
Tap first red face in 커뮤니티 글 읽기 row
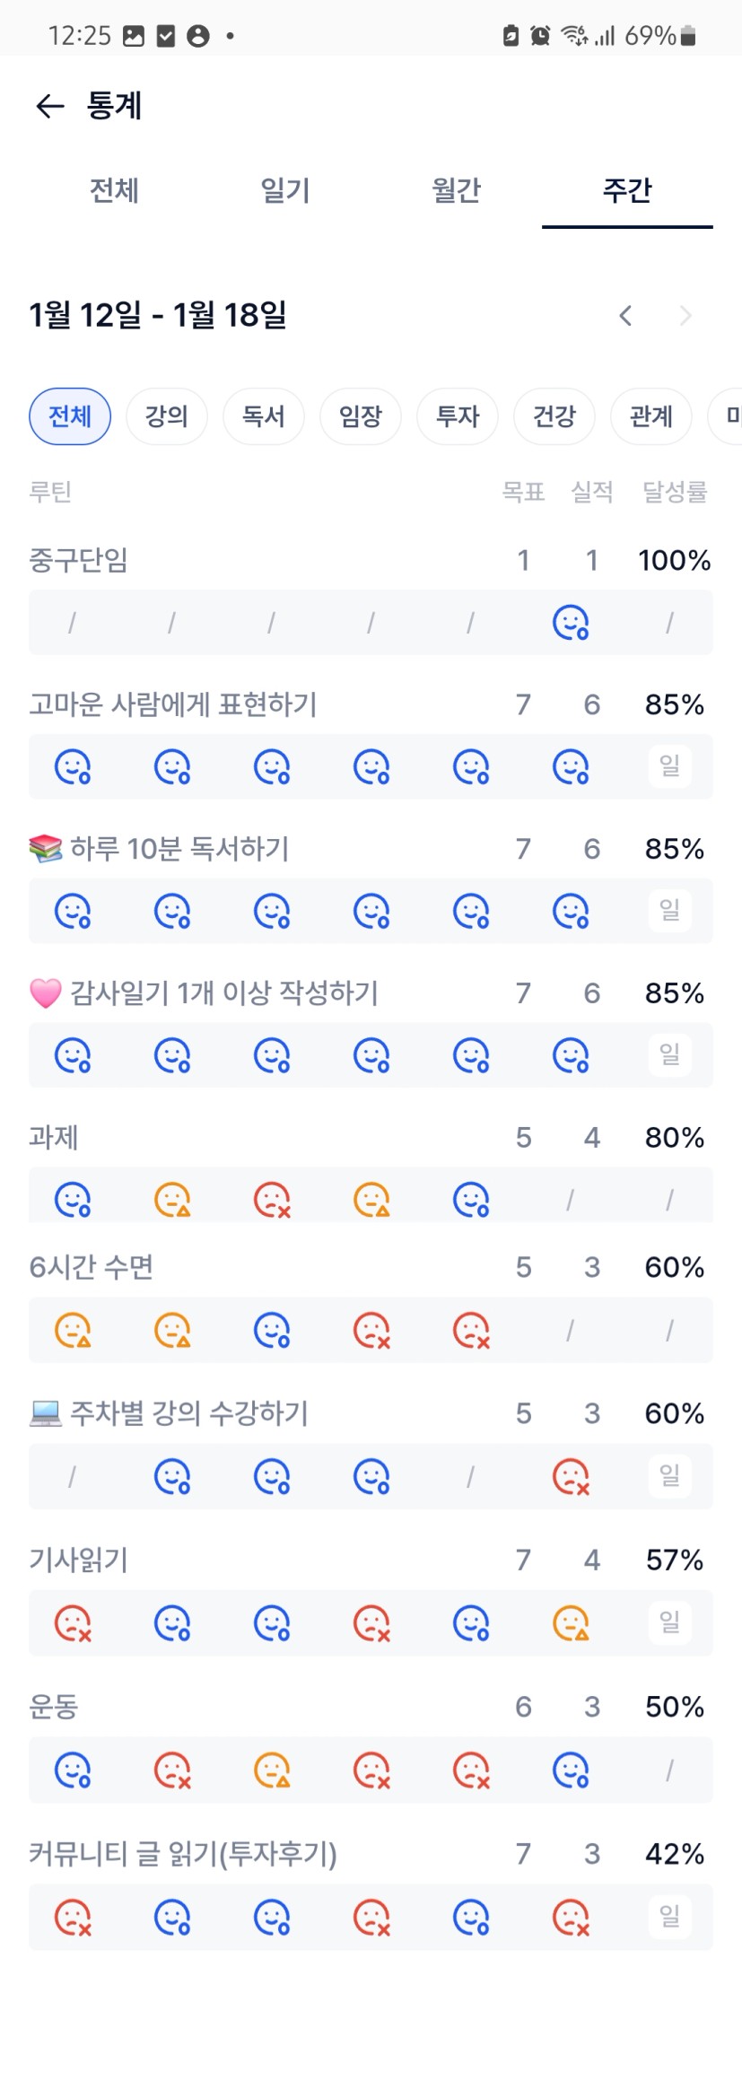73,1917
